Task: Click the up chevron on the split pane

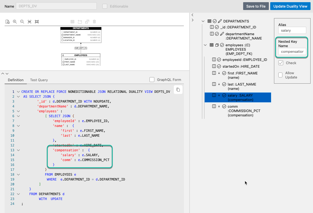Action: coord(3,74)
